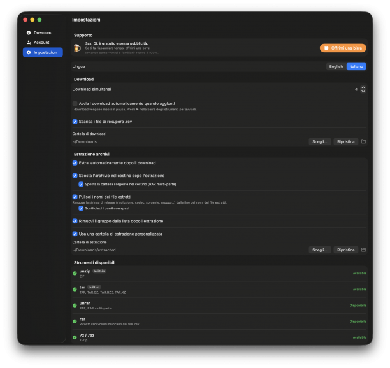Click the built-in badge next to unzip
Viewport: 390px width, 368px height.
[x=99, y=271]
